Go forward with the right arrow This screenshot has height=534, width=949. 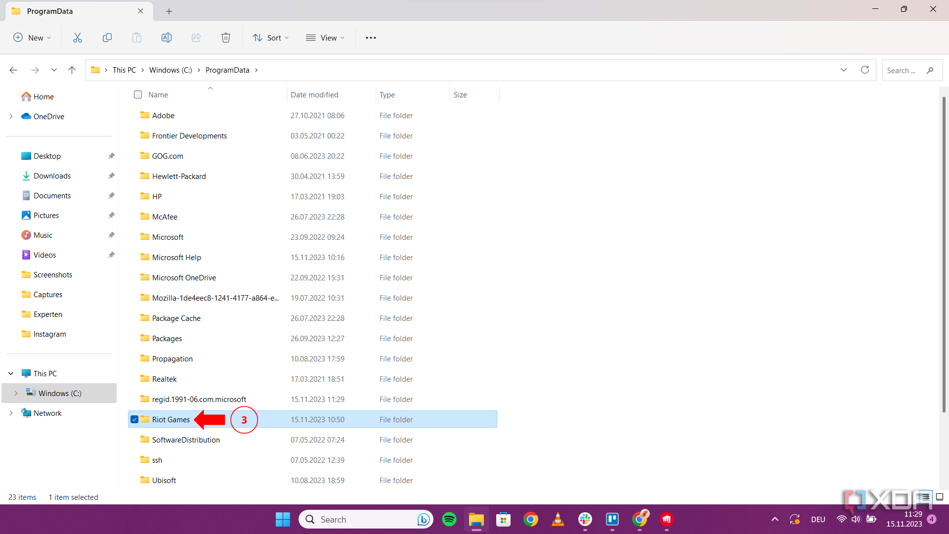point(35,70)
